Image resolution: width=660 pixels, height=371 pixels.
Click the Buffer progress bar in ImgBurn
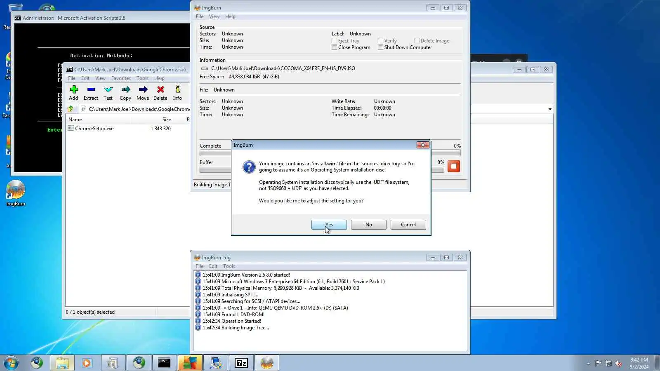click(322, 170)
